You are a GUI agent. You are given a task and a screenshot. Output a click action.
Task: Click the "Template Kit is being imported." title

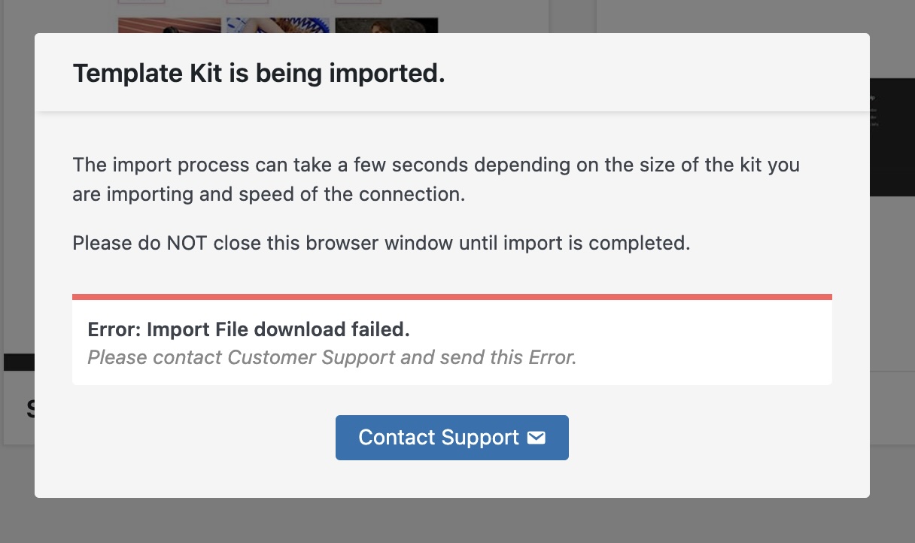[259, 74]
